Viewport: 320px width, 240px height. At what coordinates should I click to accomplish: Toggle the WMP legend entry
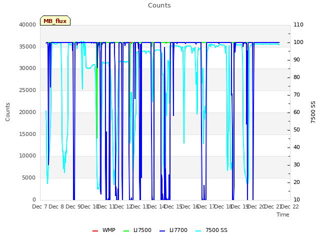pyautogui.click(x=103, y=230)
